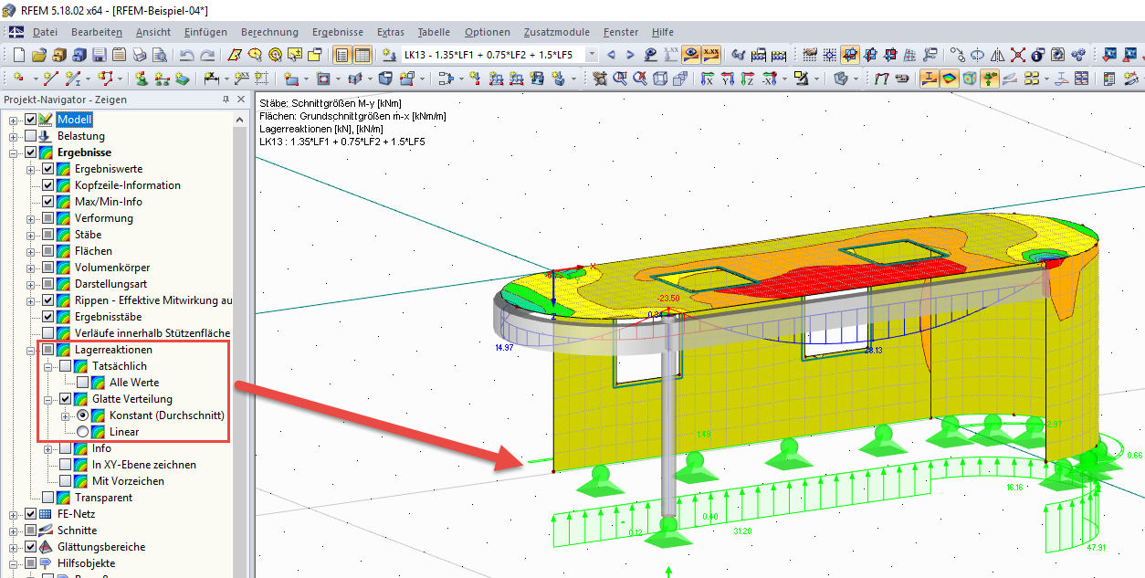This screenshot has width=1145, height=578.
Task: Expand the Flächen tree node
Action: click(31, 251)
